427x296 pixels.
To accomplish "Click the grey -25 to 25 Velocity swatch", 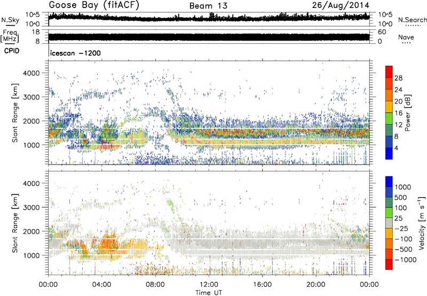I will (389, 223).
